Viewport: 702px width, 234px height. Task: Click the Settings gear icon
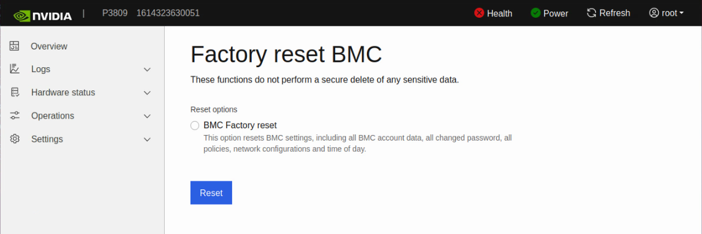(15, 139)
